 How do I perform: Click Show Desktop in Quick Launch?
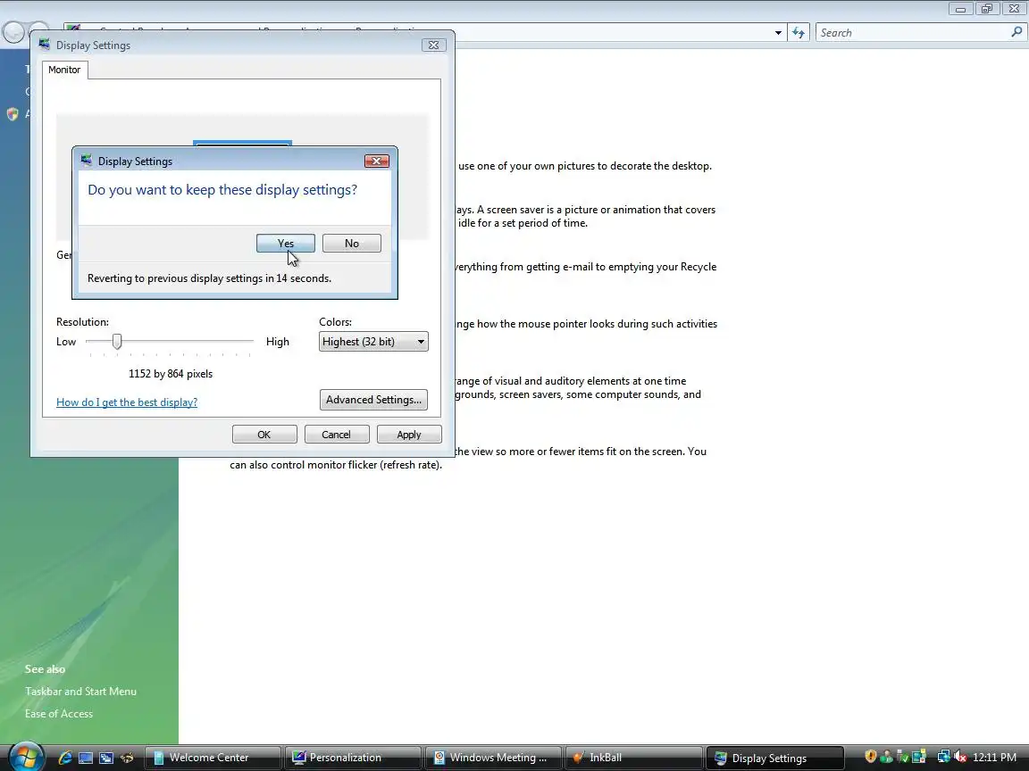[x=86, y=758]
